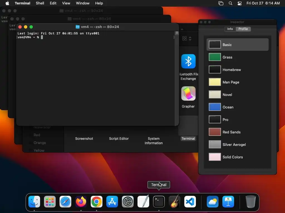Click the Terminal icon in the dock
Image resolution: width=285 pixels, height=213 pixels.
click(159, 202)
